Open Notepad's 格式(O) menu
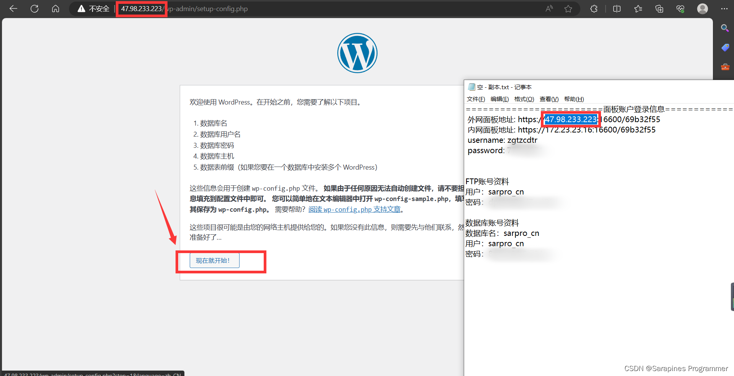Image resolution: width=734 pixels, height=376 pixels. point(524,99)
